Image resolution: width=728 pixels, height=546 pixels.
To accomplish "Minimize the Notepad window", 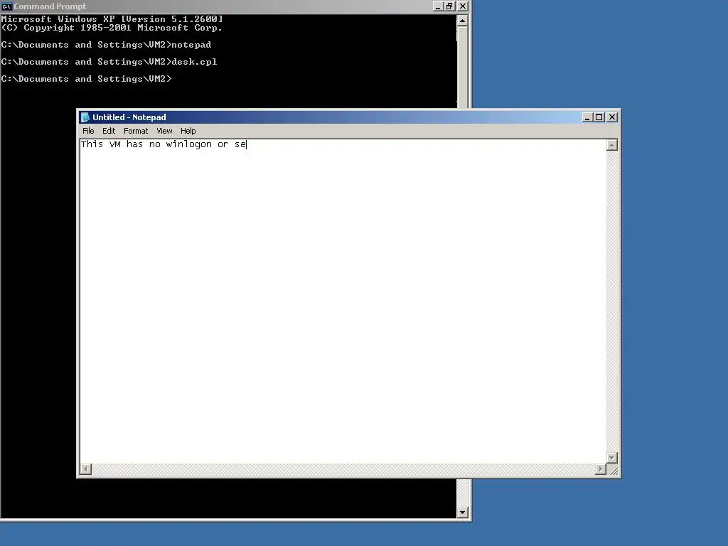I will coord(587,117).
